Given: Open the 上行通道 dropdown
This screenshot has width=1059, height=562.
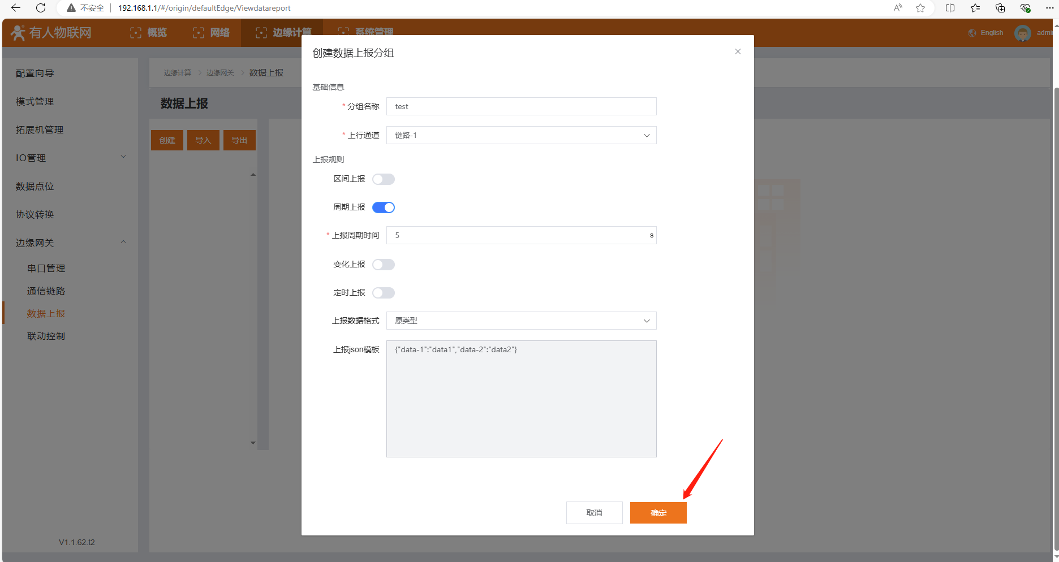Looking at the screenshot, I should tap(521, 135).
